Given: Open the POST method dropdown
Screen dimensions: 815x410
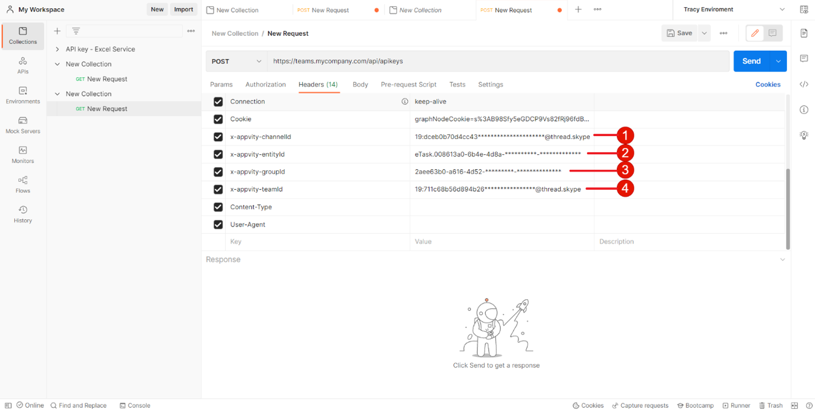Looking at the screenshot, I should click(x=237, y=61).
